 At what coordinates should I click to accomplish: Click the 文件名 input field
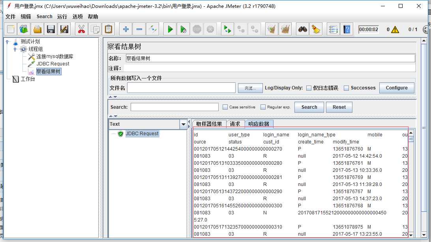tap(181, 88)
